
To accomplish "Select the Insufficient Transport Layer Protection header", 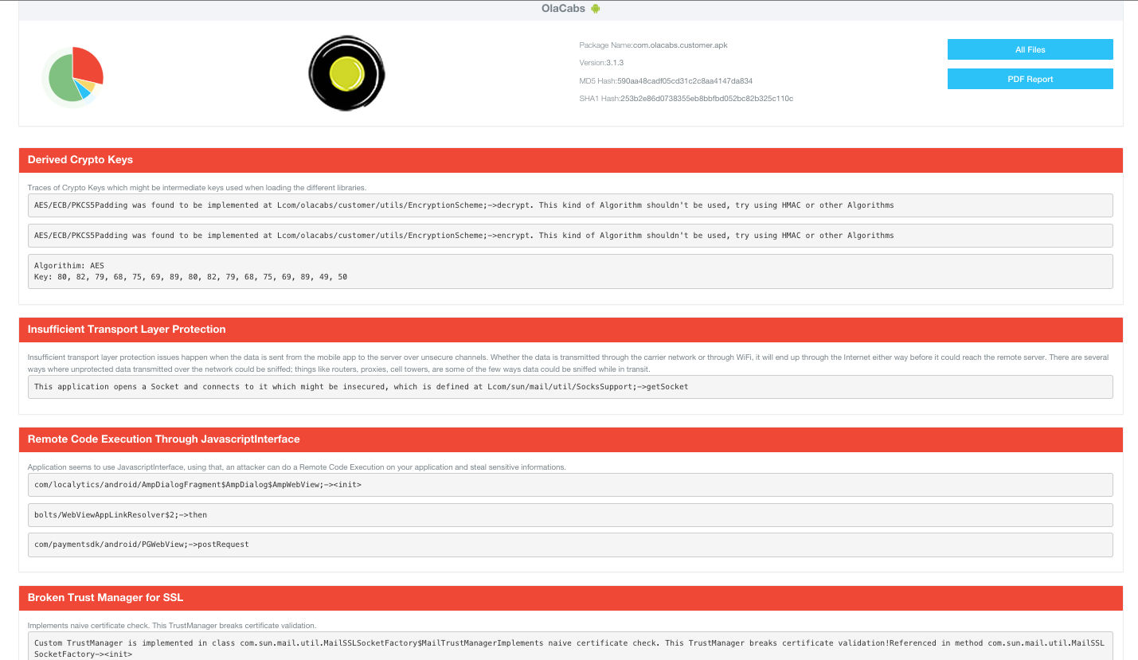I will coord(570,330).
